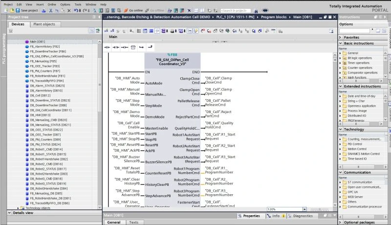Click Program blocks in breadcrumb path
Image resolution: width=391 pixels, height=225 pixels.
coord(274,17)
